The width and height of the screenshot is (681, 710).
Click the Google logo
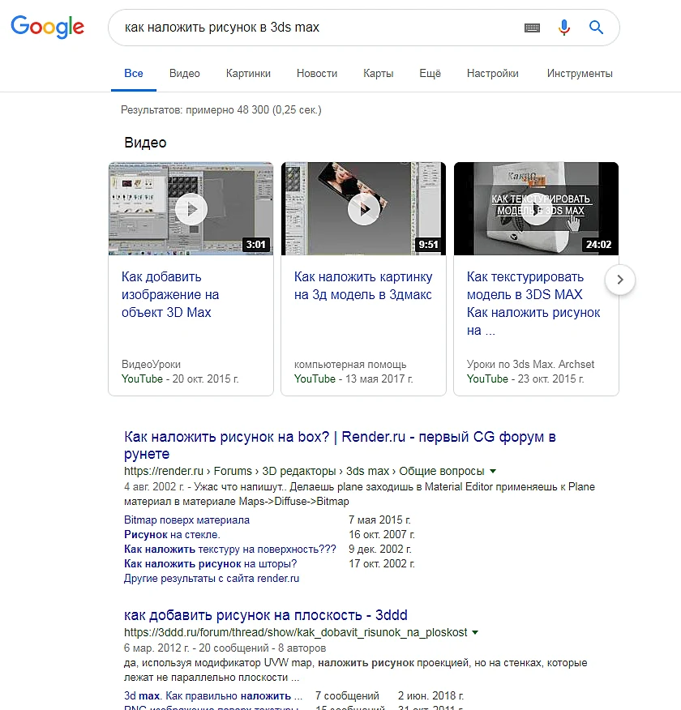pyautogui.click(x=48, y=27)
